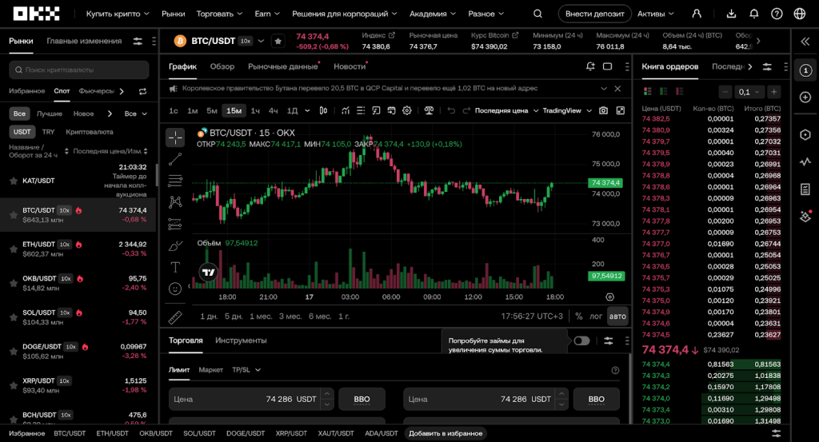This screenshot has width=819, height=442.
Task: Click the OKX logo
Action: coord(36,14)
